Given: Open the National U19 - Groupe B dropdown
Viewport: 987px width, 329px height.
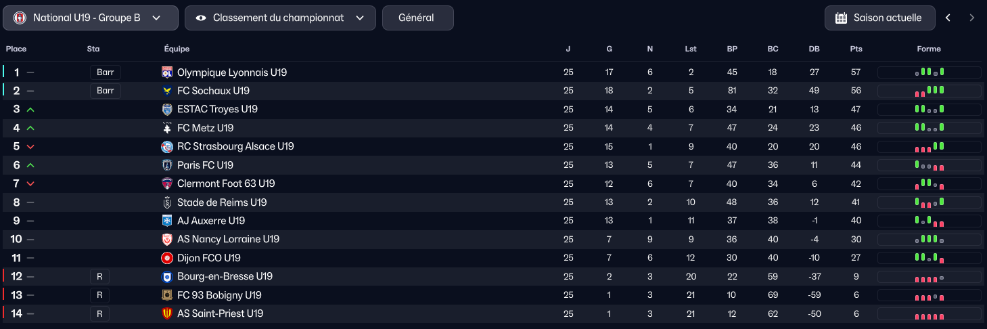Looking at the screenshot, I should coord(91,18).
